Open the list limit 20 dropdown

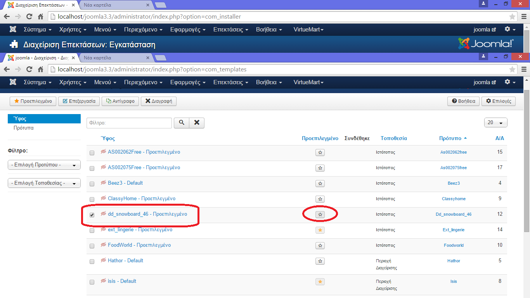pos(495,123)
